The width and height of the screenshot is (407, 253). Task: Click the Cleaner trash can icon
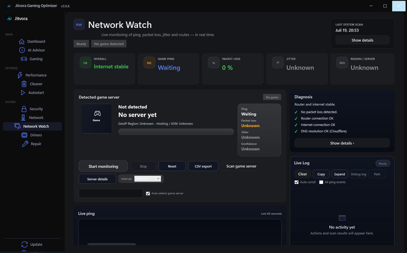pyautogui.click(x=24, y=84)
